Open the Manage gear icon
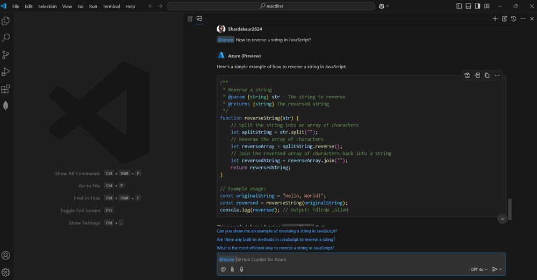Image resolution: width=537 pixels, height=280 pixels. coord(5,272)
